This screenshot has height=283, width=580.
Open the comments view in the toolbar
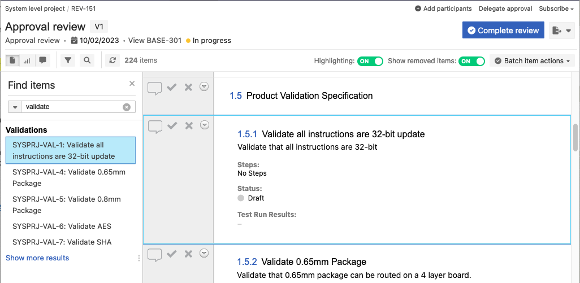click(x=42, y=60)
